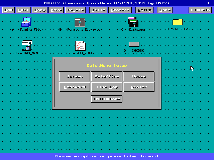Click the status line 'Choose an option or press Enter to exit'
This screenshot has width=214, height=160.
pos(107,156)
